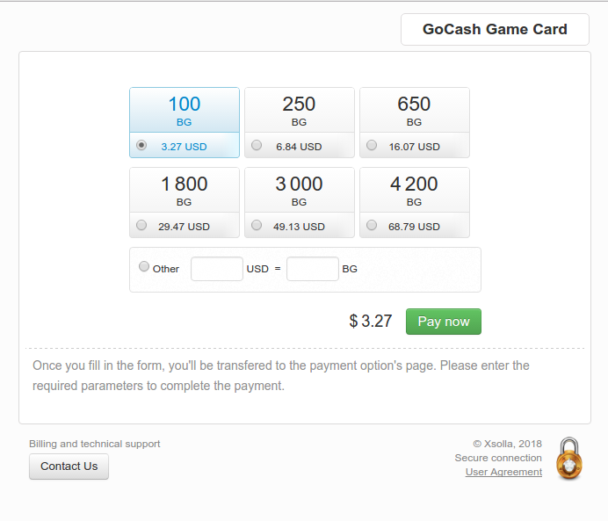
Task: Click the secure connection padlock icon
Action: 568,459
